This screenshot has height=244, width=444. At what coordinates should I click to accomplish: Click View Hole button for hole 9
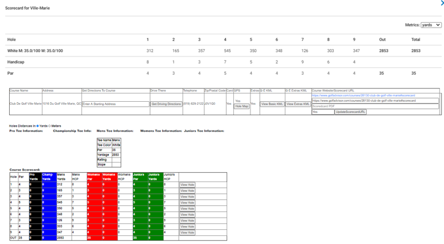point(187,232)
